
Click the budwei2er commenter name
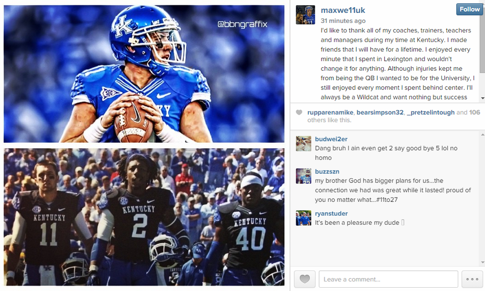click(331, 139)
